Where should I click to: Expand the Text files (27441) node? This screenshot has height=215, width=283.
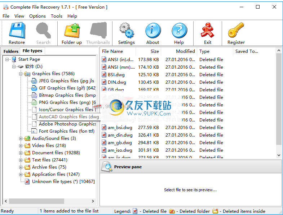click(21, 160)
